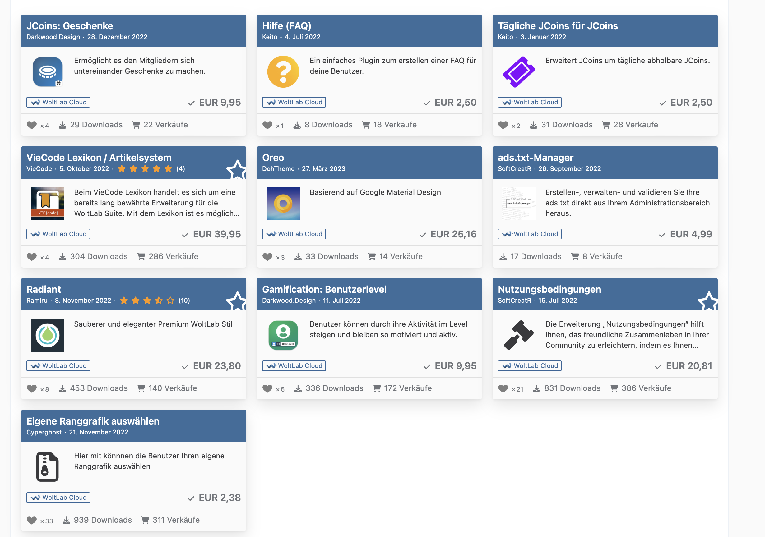Click the Radiant droplet logo icon
Viewport: 765px width, 537px height.
[x=48, y=335]
